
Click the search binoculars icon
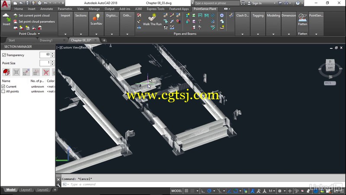243,3
